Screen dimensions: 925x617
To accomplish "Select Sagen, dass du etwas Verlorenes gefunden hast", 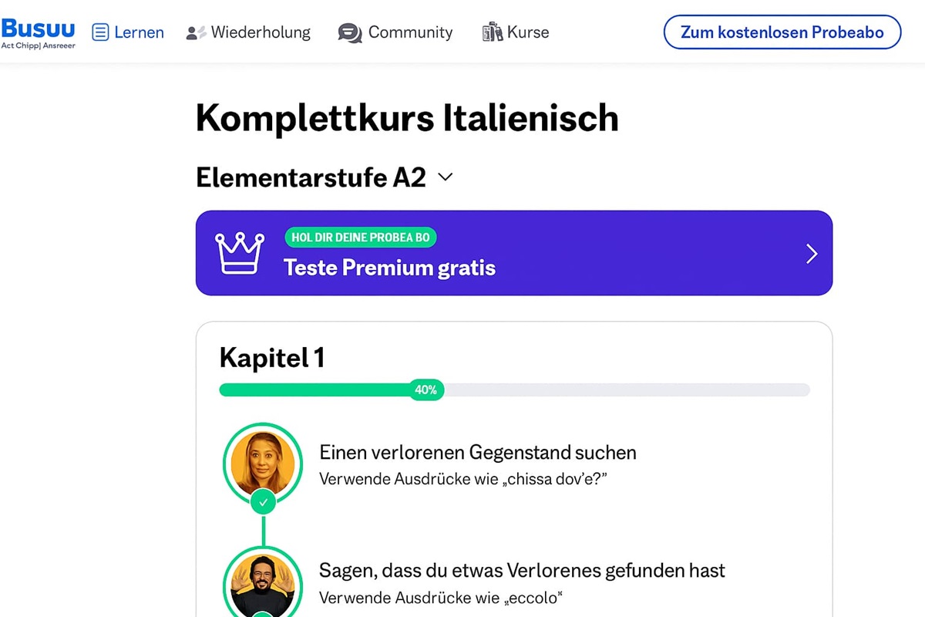I will (522, 571).
